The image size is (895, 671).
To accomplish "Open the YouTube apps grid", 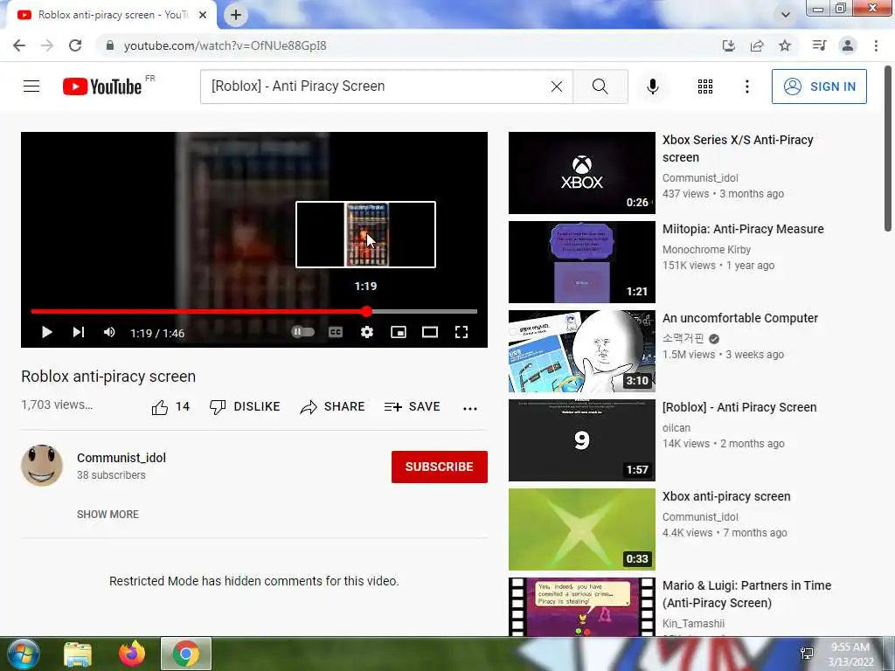I will pyautogui.click(x=705, y=86).
